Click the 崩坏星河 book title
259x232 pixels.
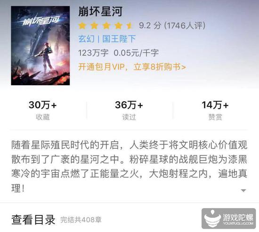100,12
